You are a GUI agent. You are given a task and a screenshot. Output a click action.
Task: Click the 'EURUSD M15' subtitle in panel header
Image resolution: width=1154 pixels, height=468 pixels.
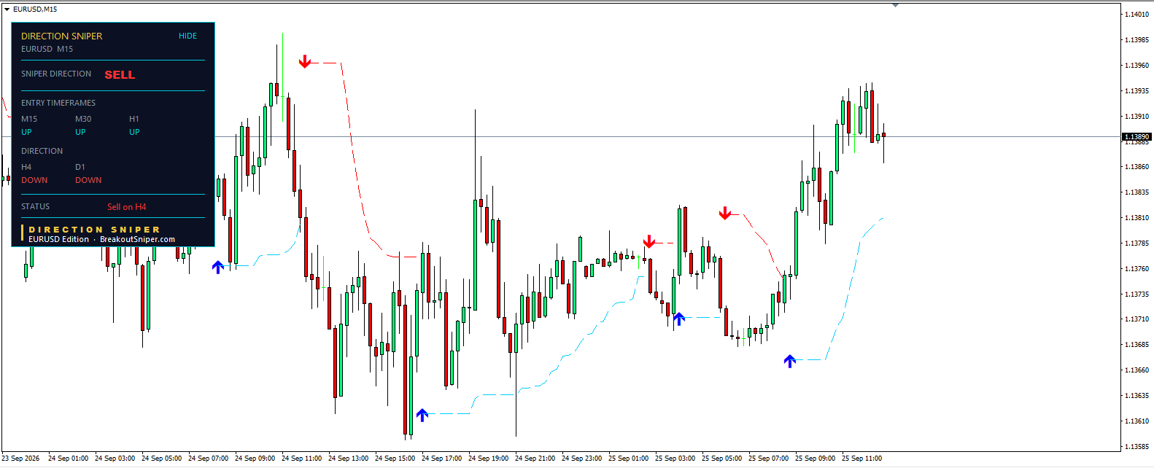point(47,49)
